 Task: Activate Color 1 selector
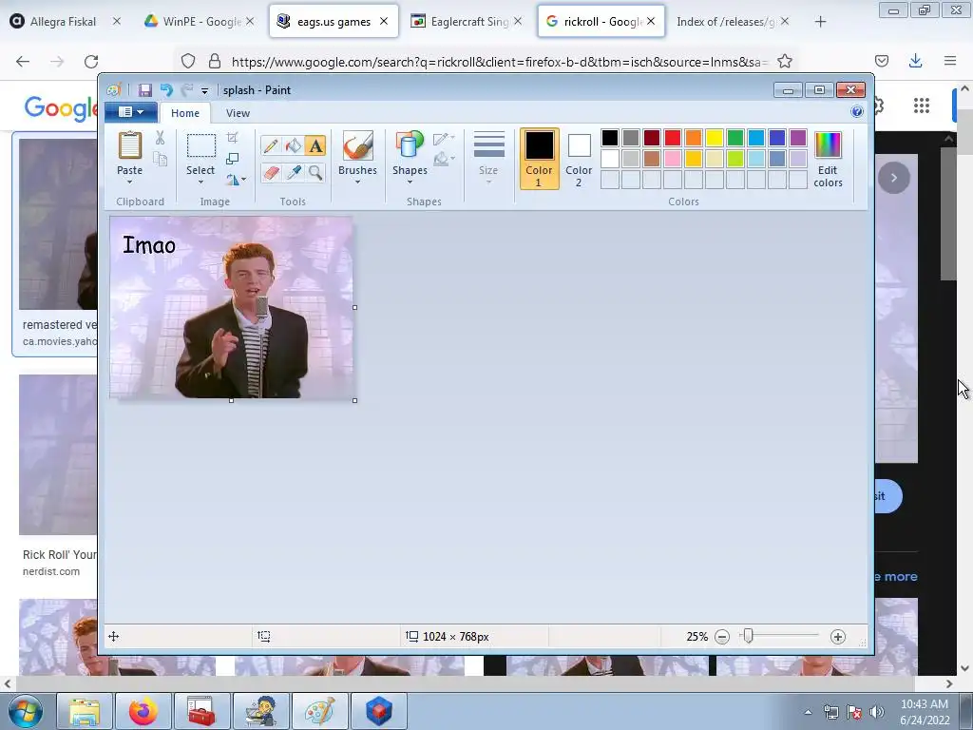[539, 159]
